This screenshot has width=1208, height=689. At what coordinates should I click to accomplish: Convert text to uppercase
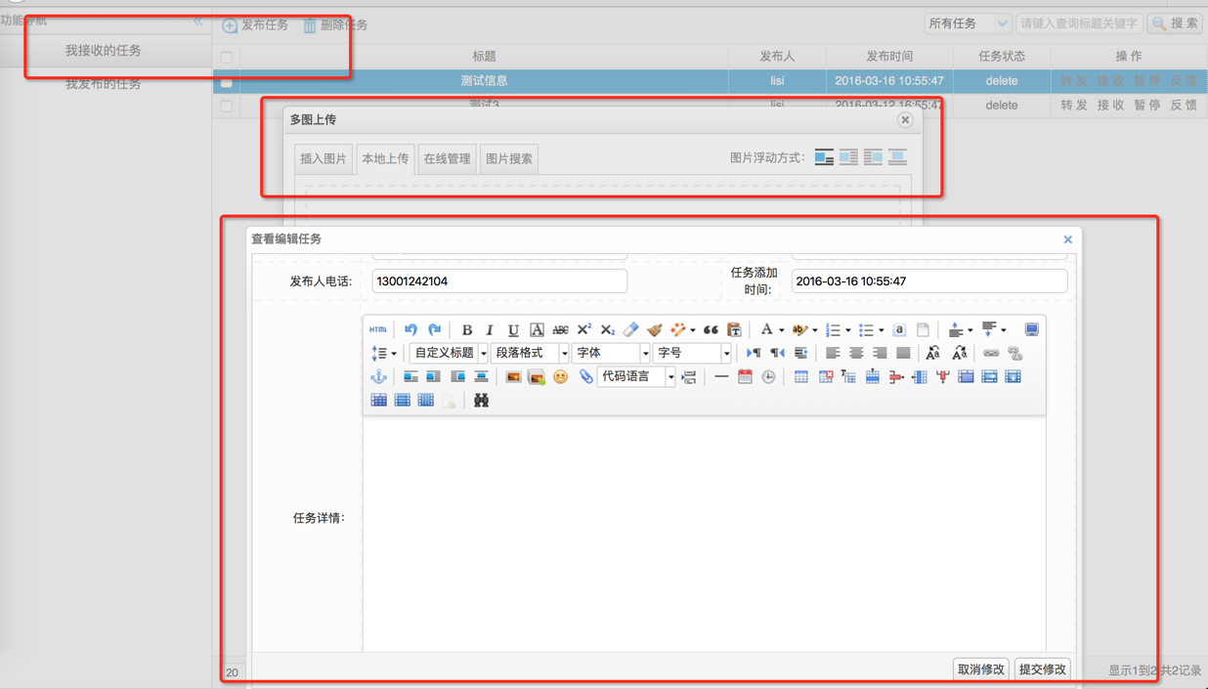click(x=933, y=354)
